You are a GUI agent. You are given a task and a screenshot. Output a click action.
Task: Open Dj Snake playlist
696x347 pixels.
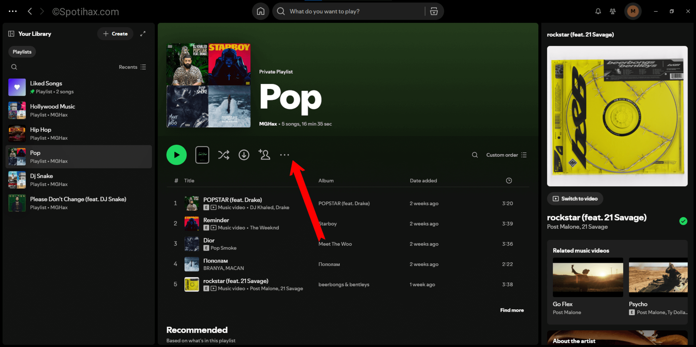point(79,180)
